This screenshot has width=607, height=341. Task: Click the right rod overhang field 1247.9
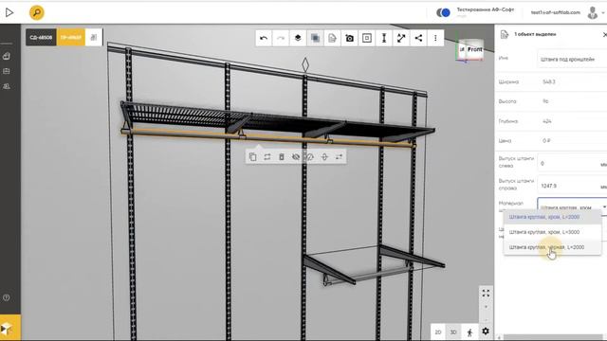pos(572,186)
